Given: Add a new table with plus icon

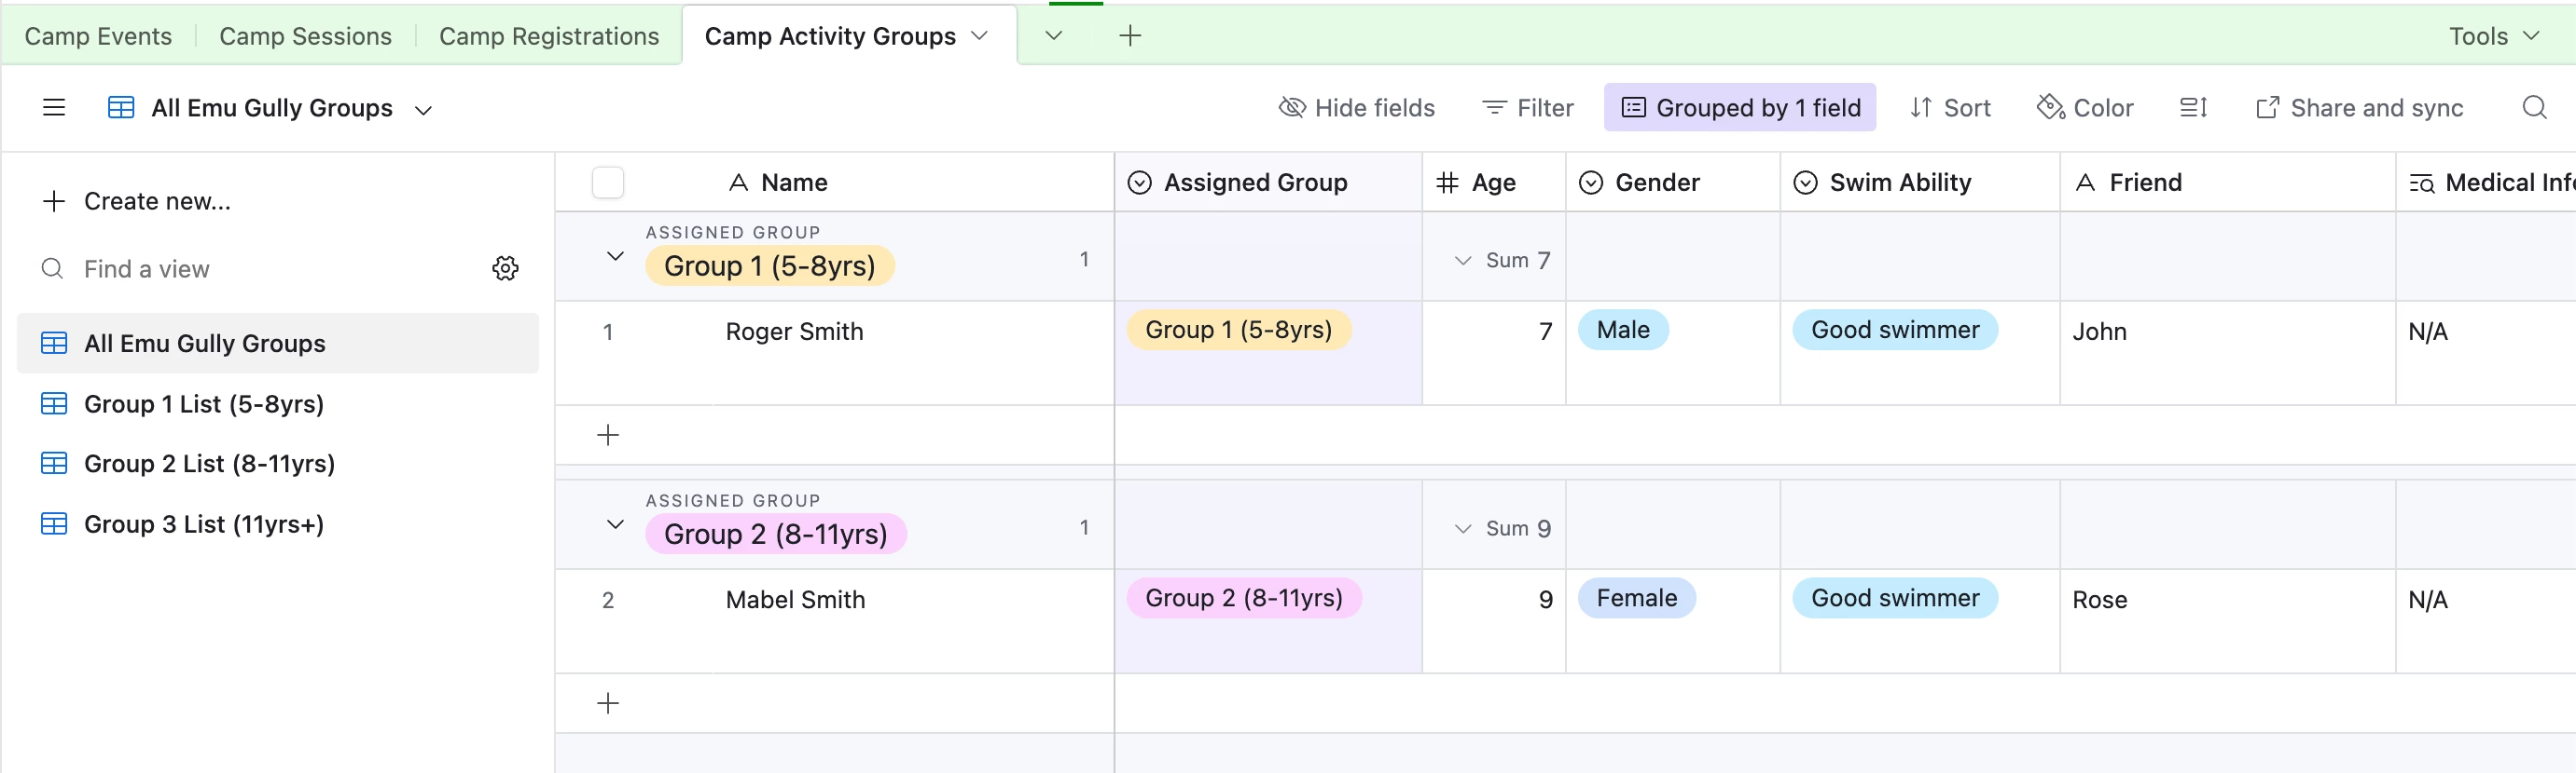Looking at the screenshot, I should 1130,36.
